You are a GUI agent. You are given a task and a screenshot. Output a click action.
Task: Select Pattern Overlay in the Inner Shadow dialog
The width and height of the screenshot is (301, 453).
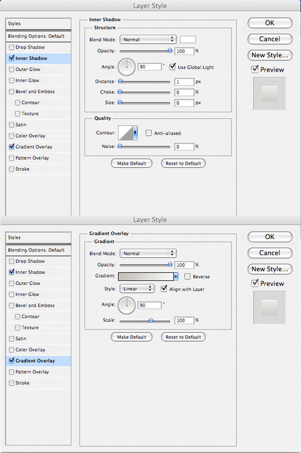[39, 158]
